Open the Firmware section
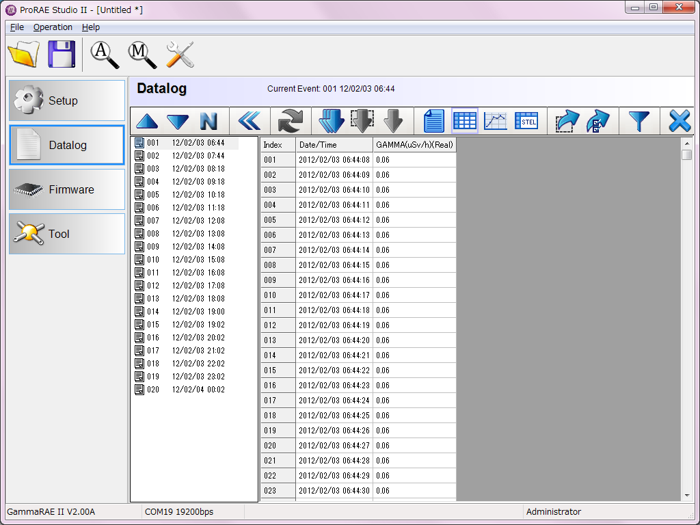 click(67, 189)
